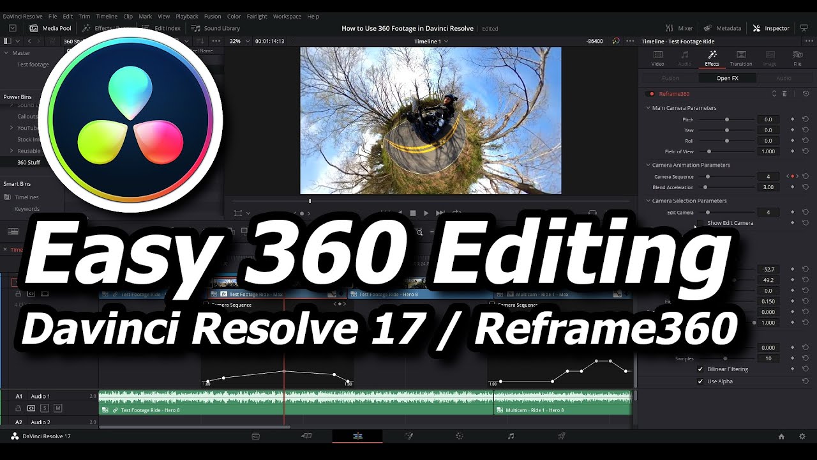Adjust the Field of View slider handle
The height and width of the screenshot is (460, 817).
click(709, 151)
